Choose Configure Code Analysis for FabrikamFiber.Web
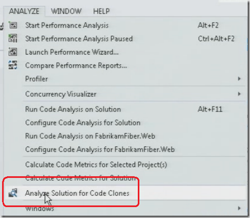This screenshot has width=250, height=218. pos(100,150)
